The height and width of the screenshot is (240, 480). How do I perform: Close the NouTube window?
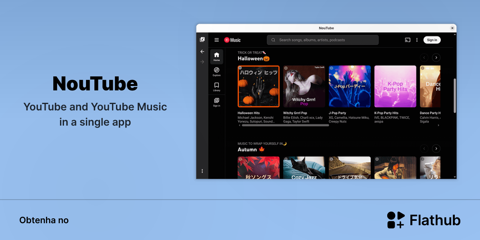[452, 28]
